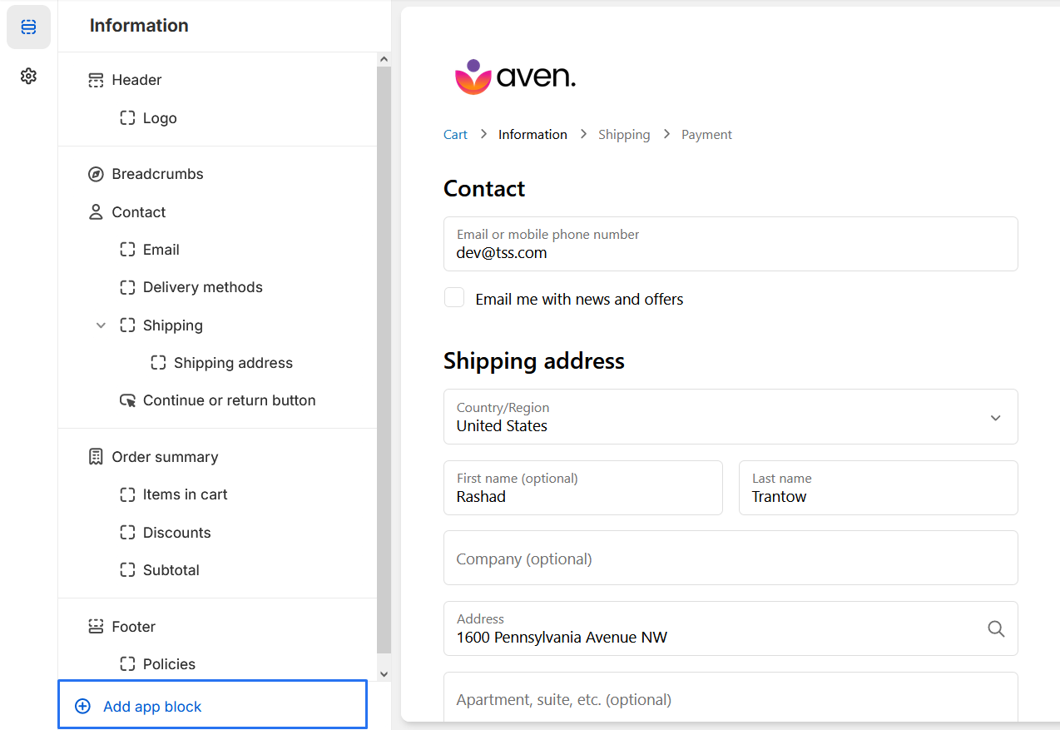This screenshot has width=1060, height=730.
Task: Click the address search magnifier icon
Action: point(995,629)
